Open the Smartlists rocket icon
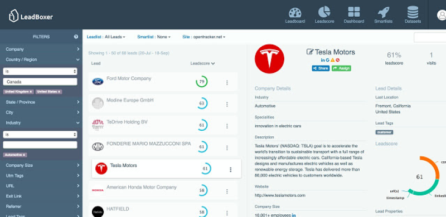This screenshot has height=217, width=446. (x=383, y=12)
